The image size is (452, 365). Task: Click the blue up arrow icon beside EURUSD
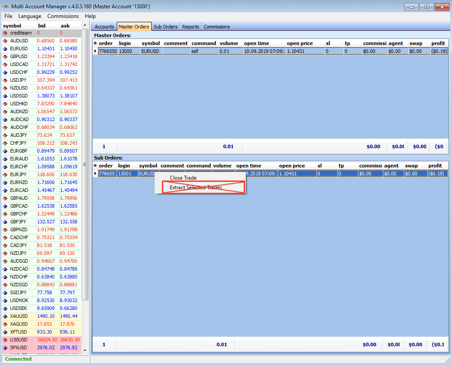coord(5,49)
